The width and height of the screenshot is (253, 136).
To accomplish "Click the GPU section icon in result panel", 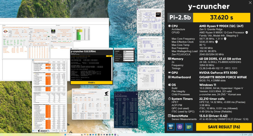I will 169,73.
